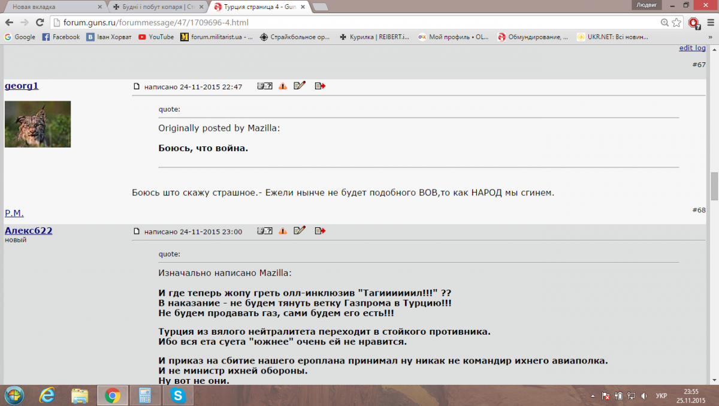This screenshot has width=719, height=406.
Task: Click the Chrome taskbar icon
Action: point(113,396)
